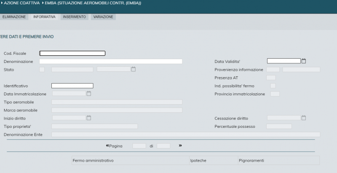Switch to the Variazione tab
The width and height of the screenshot is (337, 173).
[103, 17]
